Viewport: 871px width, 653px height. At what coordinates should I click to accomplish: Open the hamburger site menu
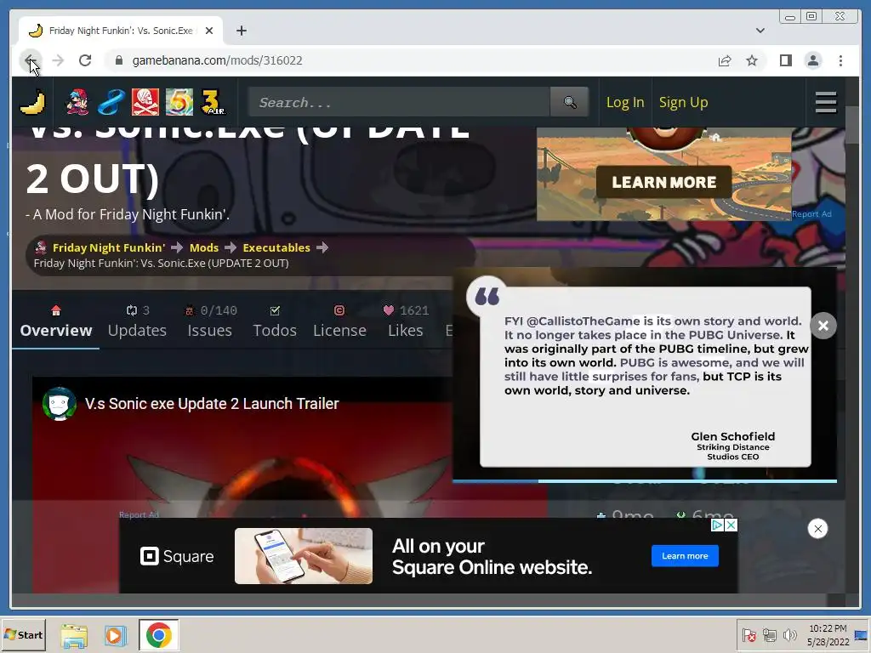(825, 102)
